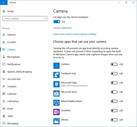Image resolution: width=137 pixels, height=127 pixels.
Task: Enable camera access for Cortana
Action: pyautogui.click(x=114, y=64)
